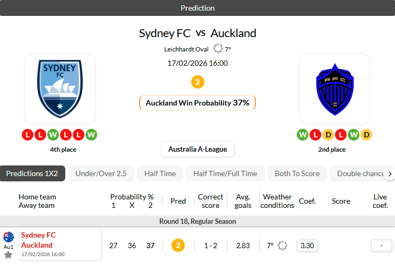The image size is (395, 271).
Task: Click the orange prediction badge under the date
Action: click(197, 82)
